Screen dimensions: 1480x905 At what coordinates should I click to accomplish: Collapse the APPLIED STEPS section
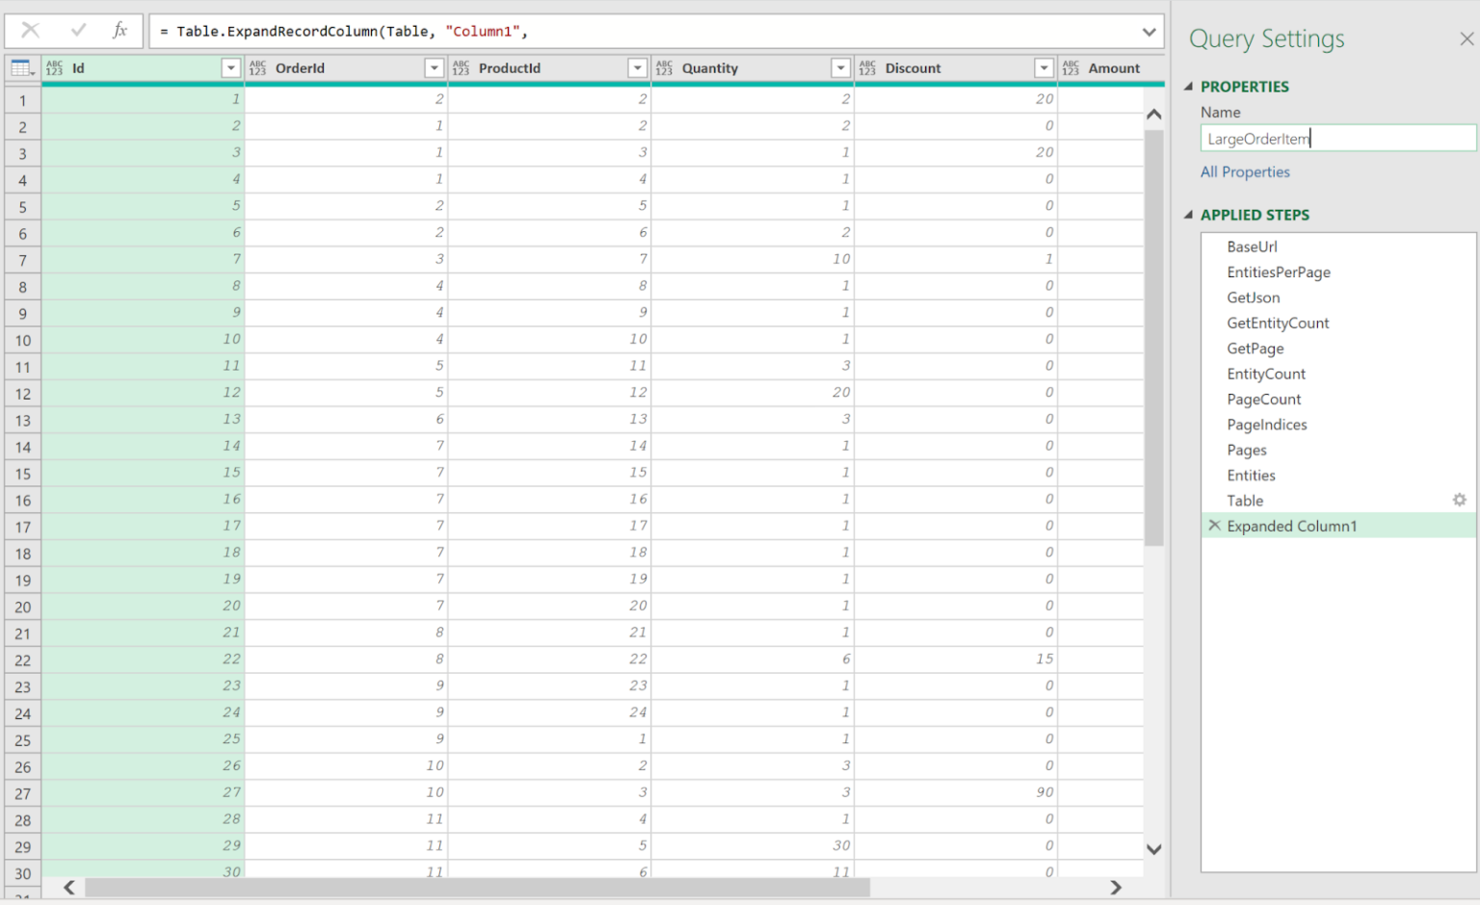[x=1189, y=215]
